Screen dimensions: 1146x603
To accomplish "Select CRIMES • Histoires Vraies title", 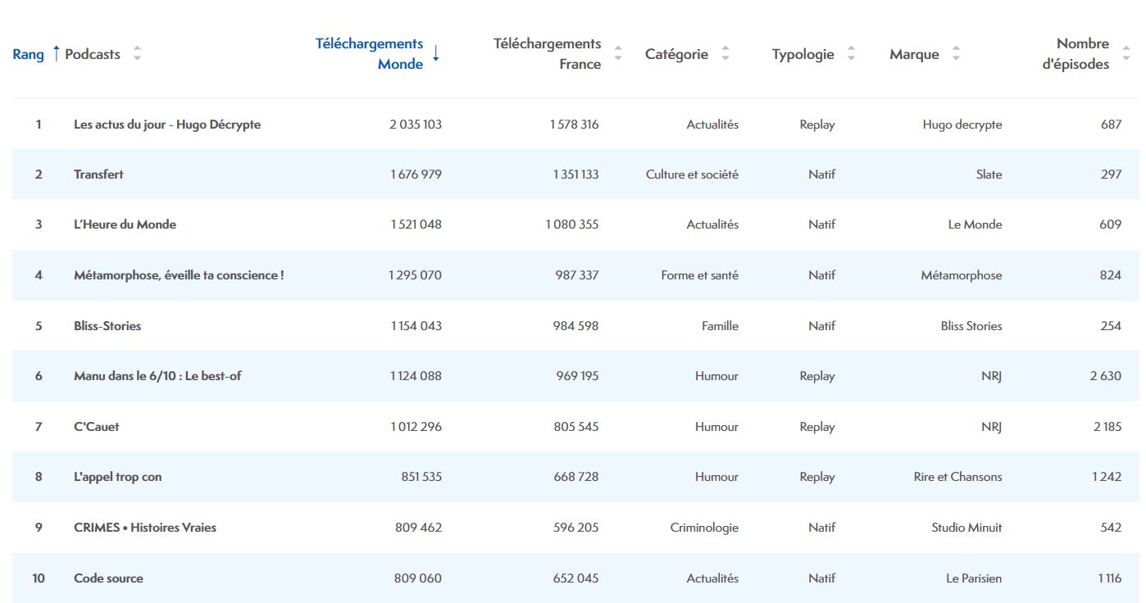I will coord(145,528).
